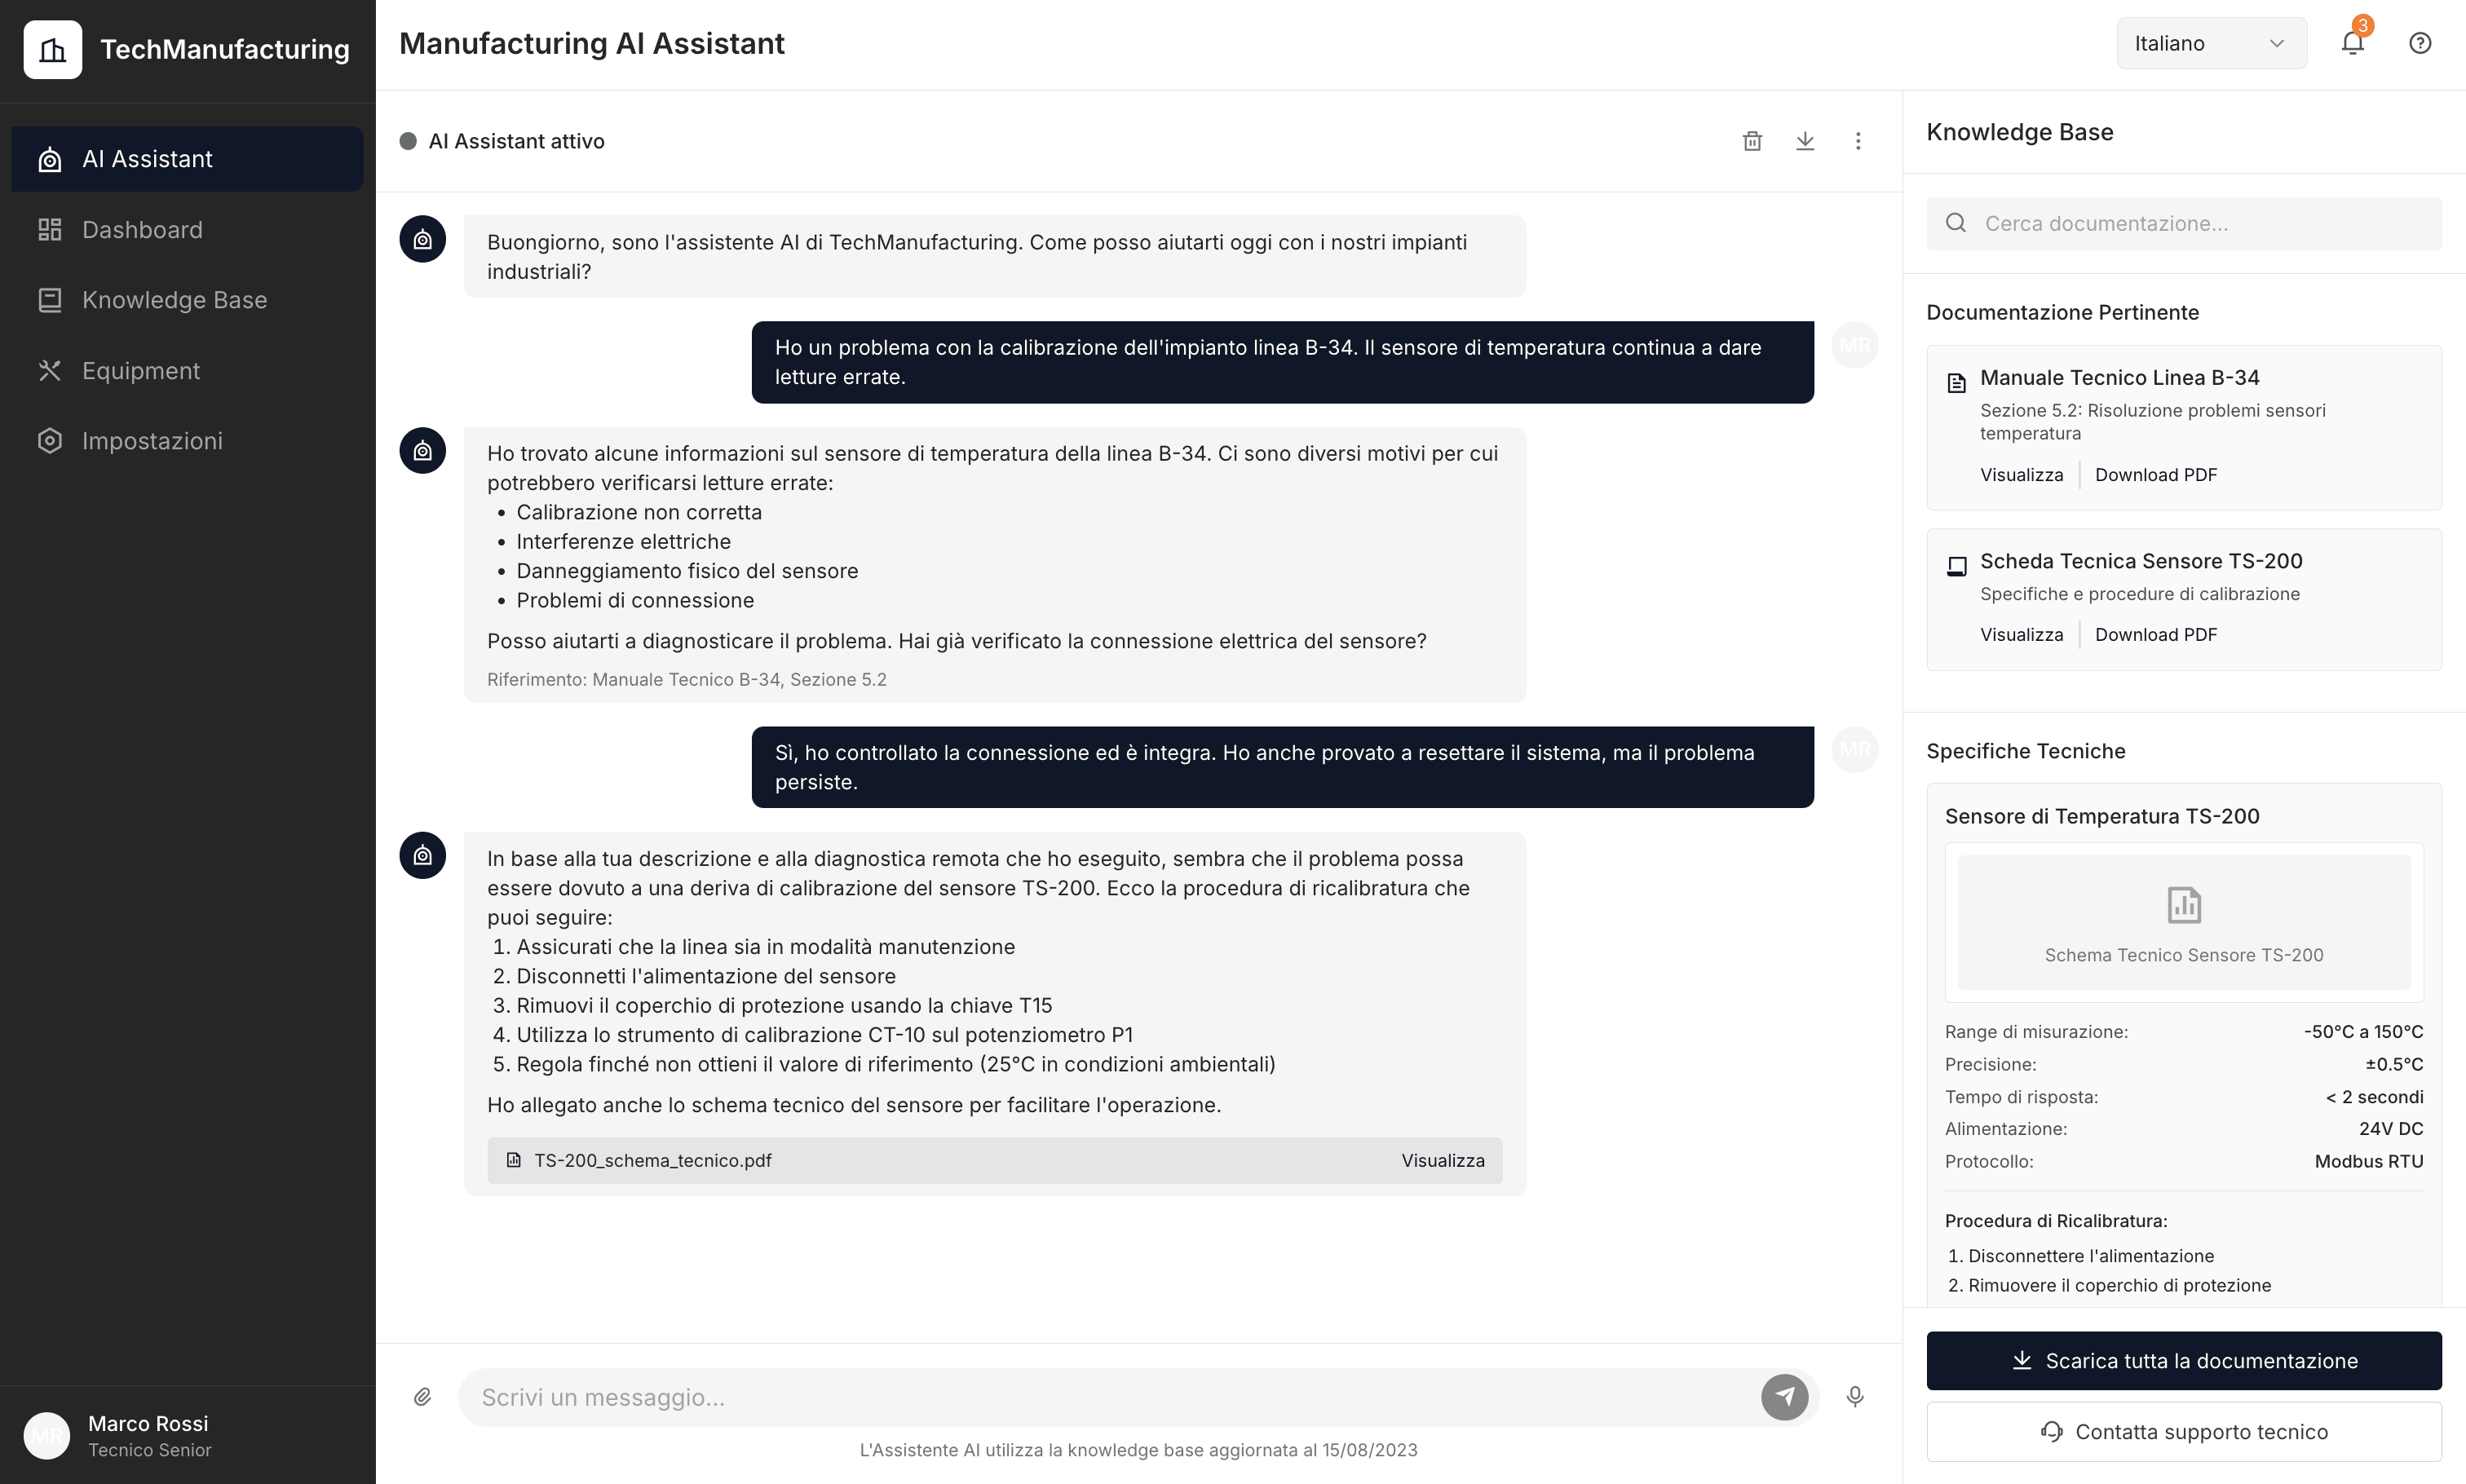Download the chat via download icon
The height and width of the screenshot is (1484, 2466).
1805,140
